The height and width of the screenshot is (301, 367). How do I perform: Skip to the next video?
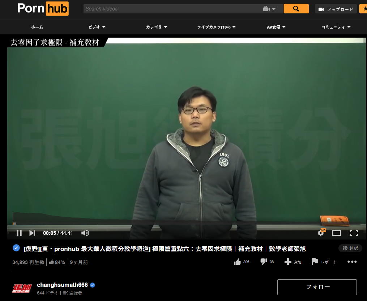point(32,233)
